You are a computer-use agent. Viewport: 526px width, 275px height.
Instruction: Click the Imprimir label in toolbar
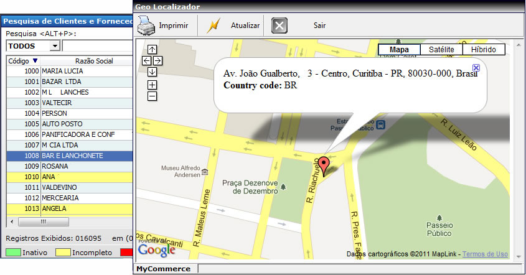pyautogui.click(x=174, y=26)
